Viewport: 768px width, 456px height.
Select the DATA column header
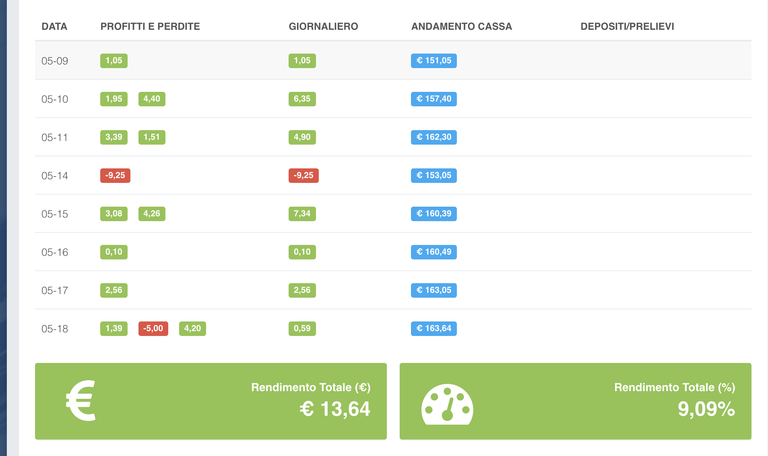coord(54,27)
